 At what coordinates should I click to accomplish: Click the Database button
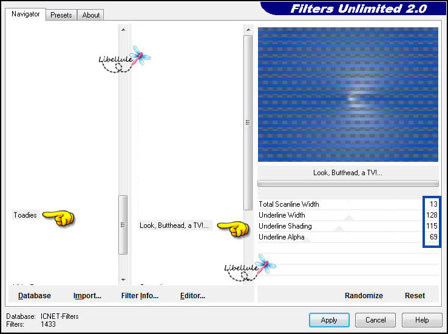tap(34, 295)
